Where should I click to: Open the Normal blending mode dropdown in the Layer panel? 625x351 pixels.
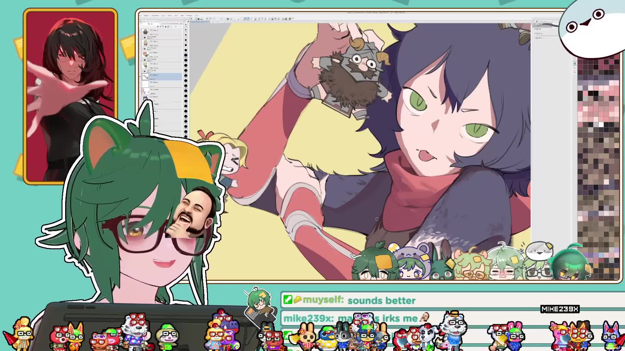(151, 24)
